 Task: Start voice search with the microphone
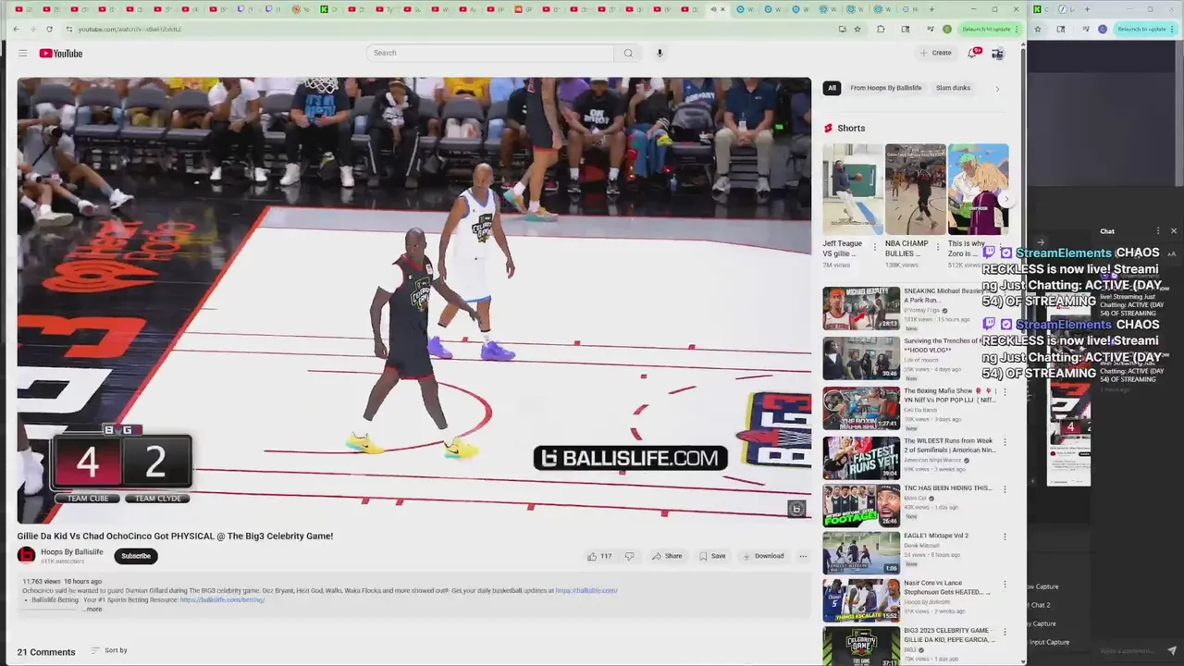pos(660,53)
